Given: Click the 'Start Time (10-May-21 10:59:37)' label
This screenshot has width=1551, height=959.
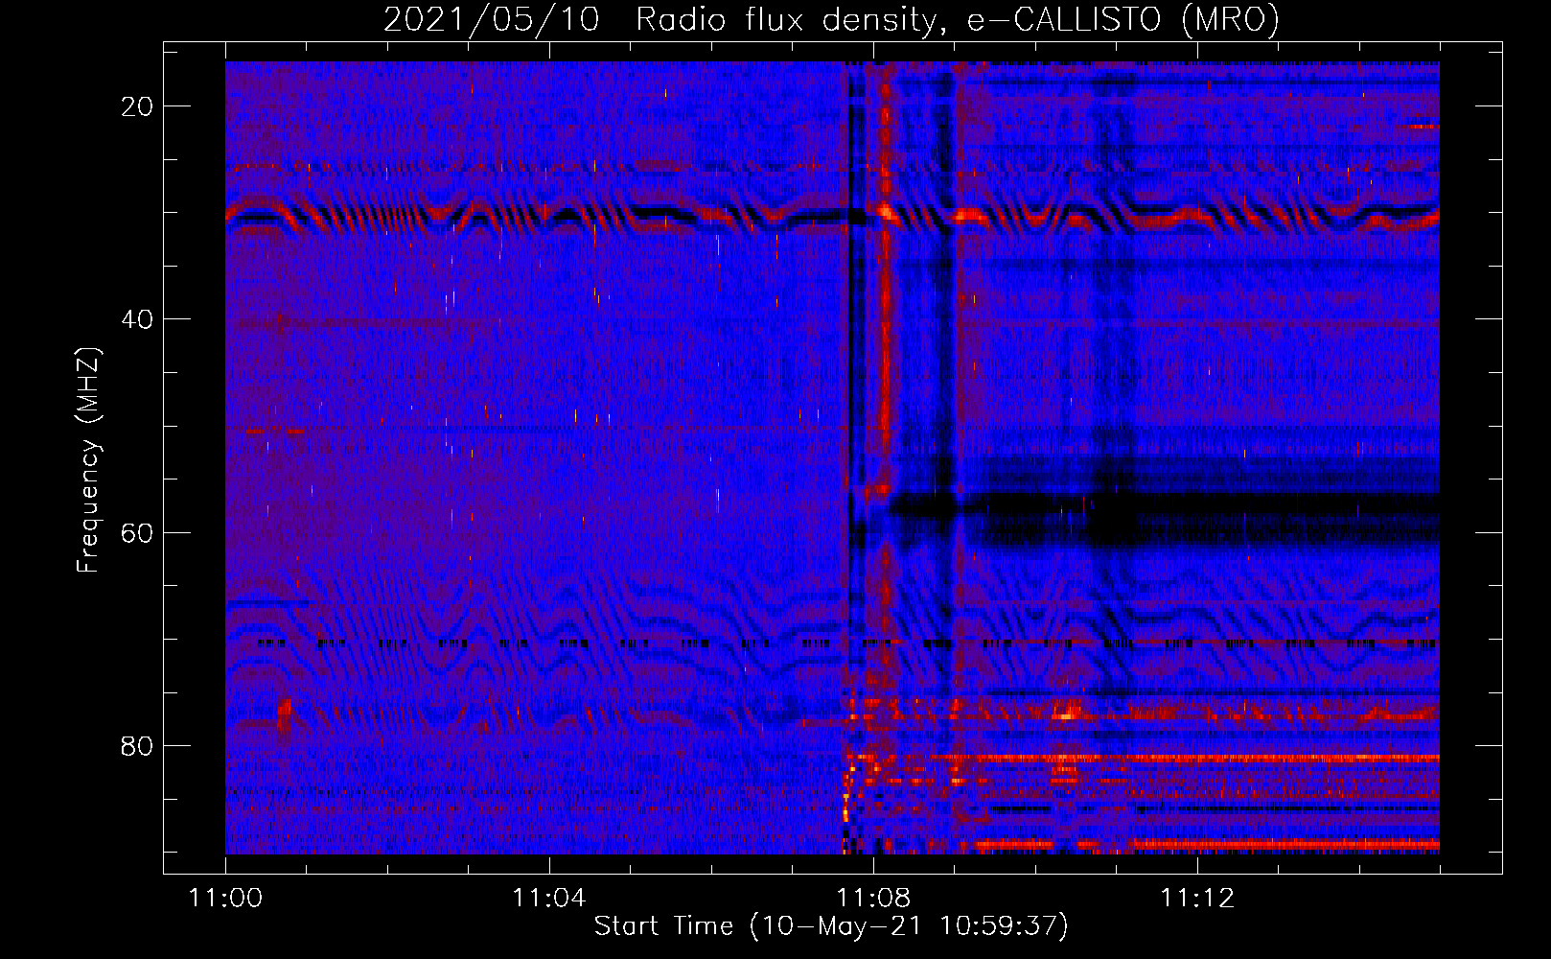Looking at the screenshot, I should 831,926.
